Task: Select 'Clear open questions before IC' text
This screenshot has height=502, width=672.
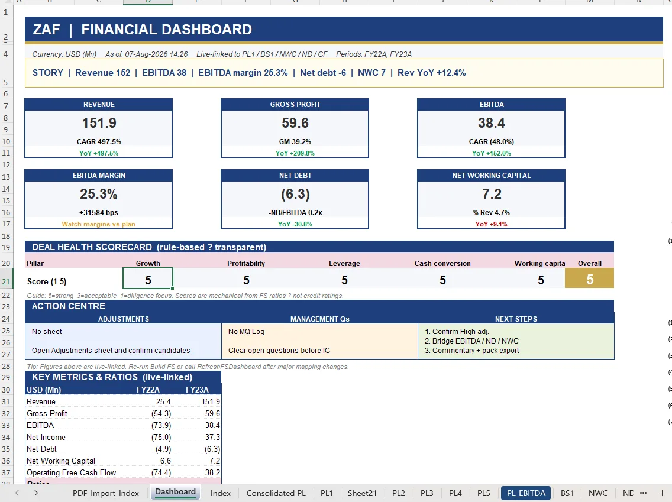Action: tap(279, 351)
